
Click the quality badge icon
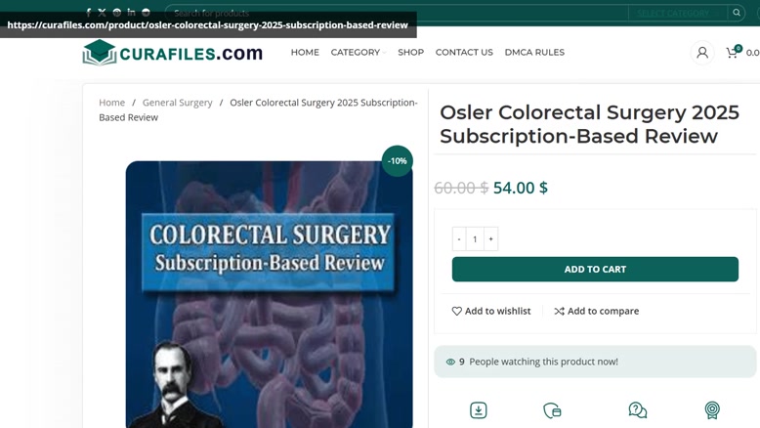tap(712, 410)
